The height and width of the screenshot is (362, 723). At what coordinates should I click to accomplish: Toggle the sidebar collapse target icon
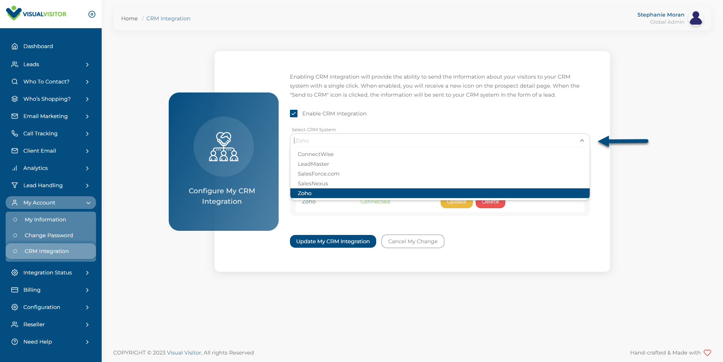pyautogui.click(x=92, y=14)
